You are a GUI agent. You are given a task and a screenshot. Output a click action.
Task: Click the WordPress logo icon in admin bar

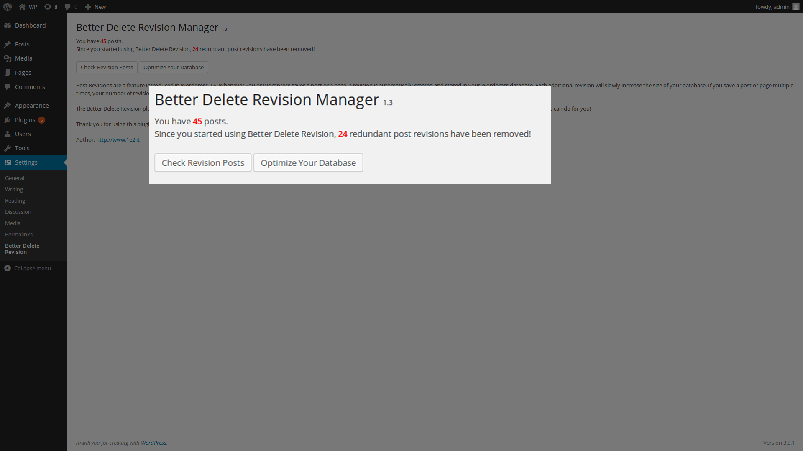tap(8, 7)
